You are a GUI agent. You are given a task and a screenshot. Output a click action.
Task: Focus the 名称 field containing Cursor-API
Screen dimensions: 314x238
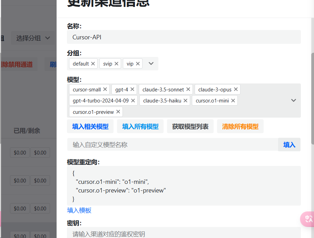pos(184,37)
